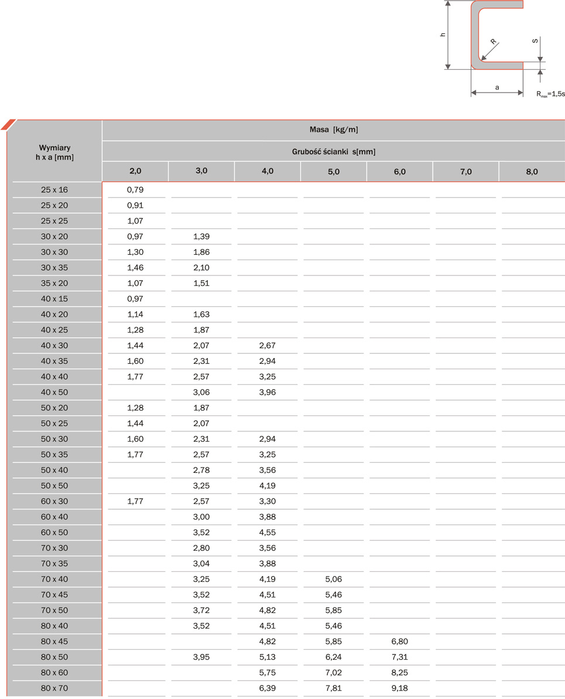The width and height of the screenshot is (565, 699).
Task: Click the 3,95 mass value
Action: [201, 657]
